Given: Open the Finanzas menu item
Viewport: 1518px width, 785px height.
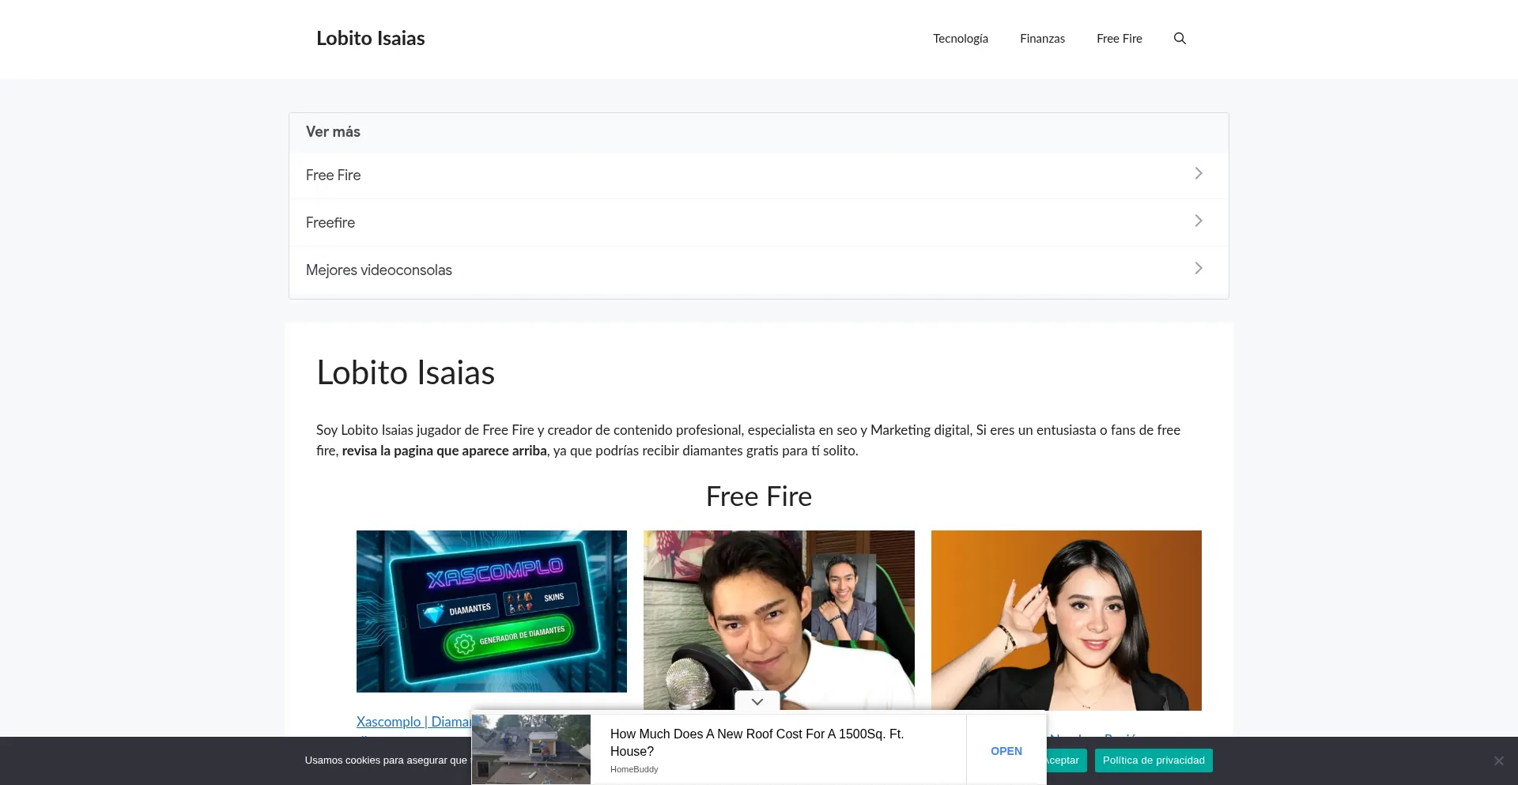Looking at the screenshot, I should point(1042,39).
